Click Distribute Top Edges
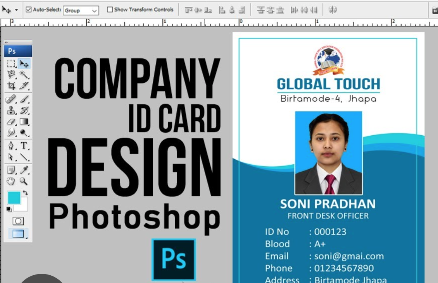Viewport: 438px width, 283px height. (260, 10)
